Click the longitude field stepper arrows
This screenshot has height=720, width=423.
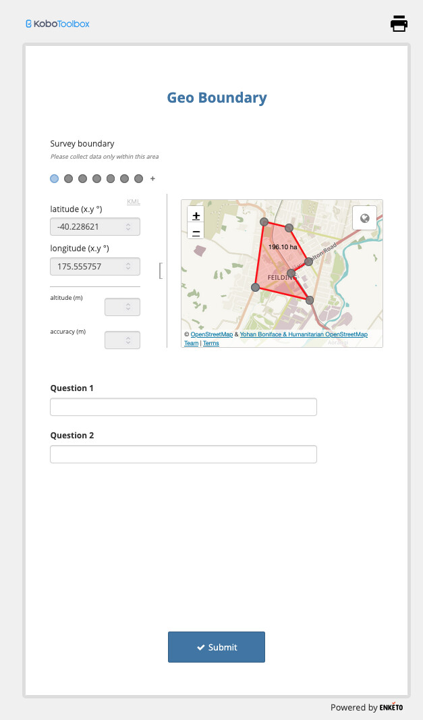(128, 267)
